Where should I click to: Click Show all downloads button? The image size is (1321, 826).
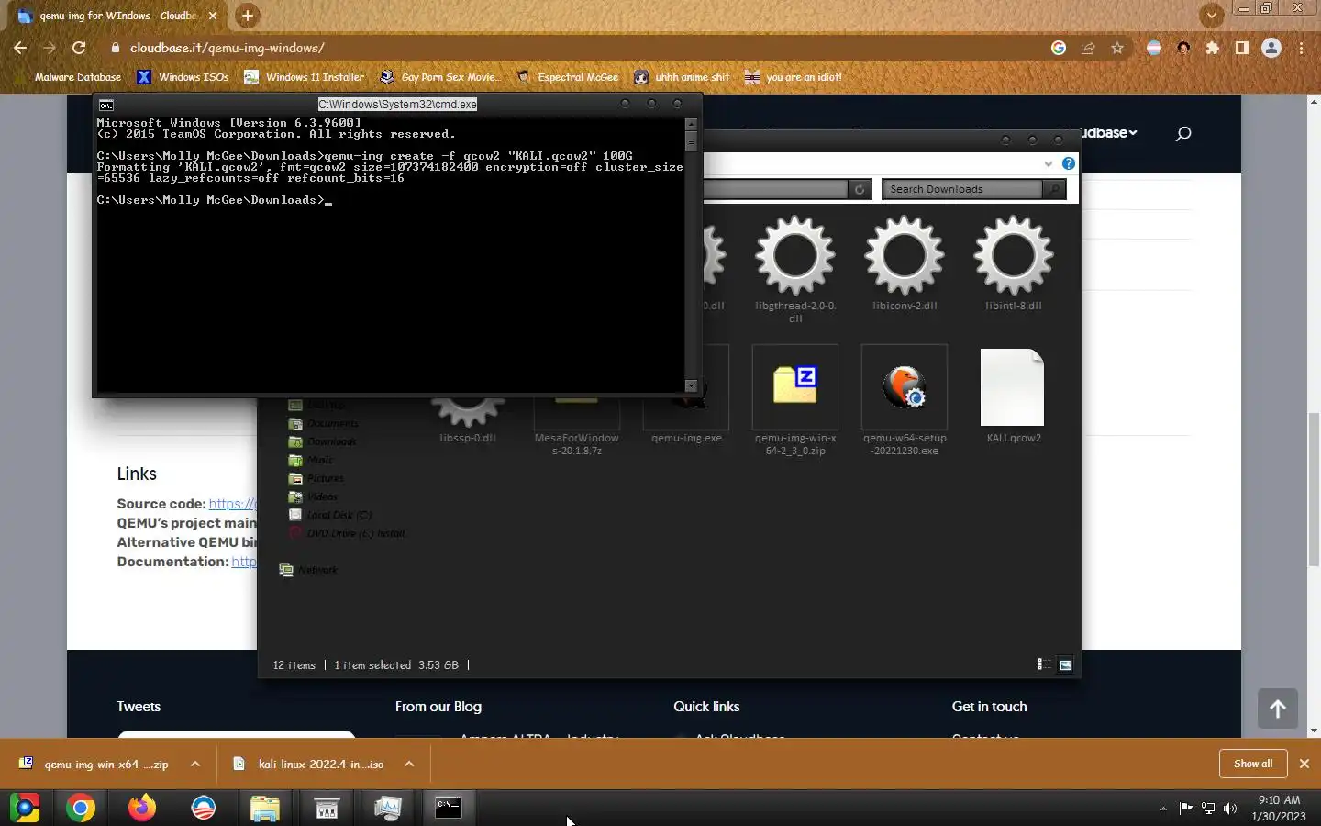[x=1252, y=764]
